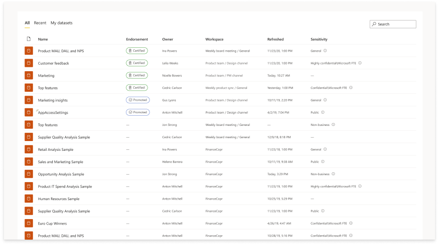This screenshot has width=439, height=245.
Task: Click inside the Search input field
Action: click(396, 24)
